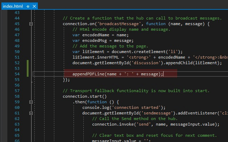
Task: Click the 'discussion' string on line 52
Action: [146, 63]
